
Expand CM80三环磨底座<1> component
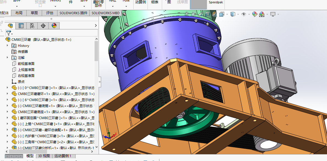coord(7,112)
